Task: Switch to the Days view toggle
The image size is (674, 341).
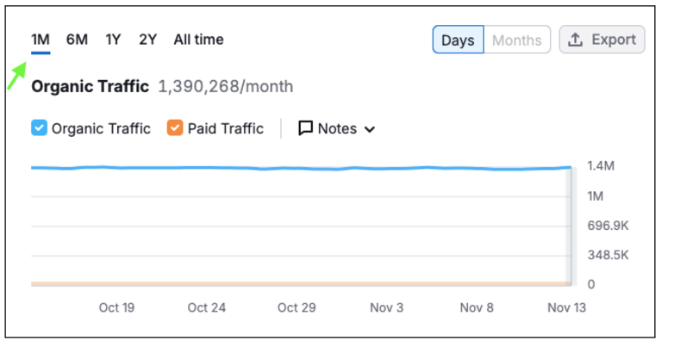Action: click(458, 40)
